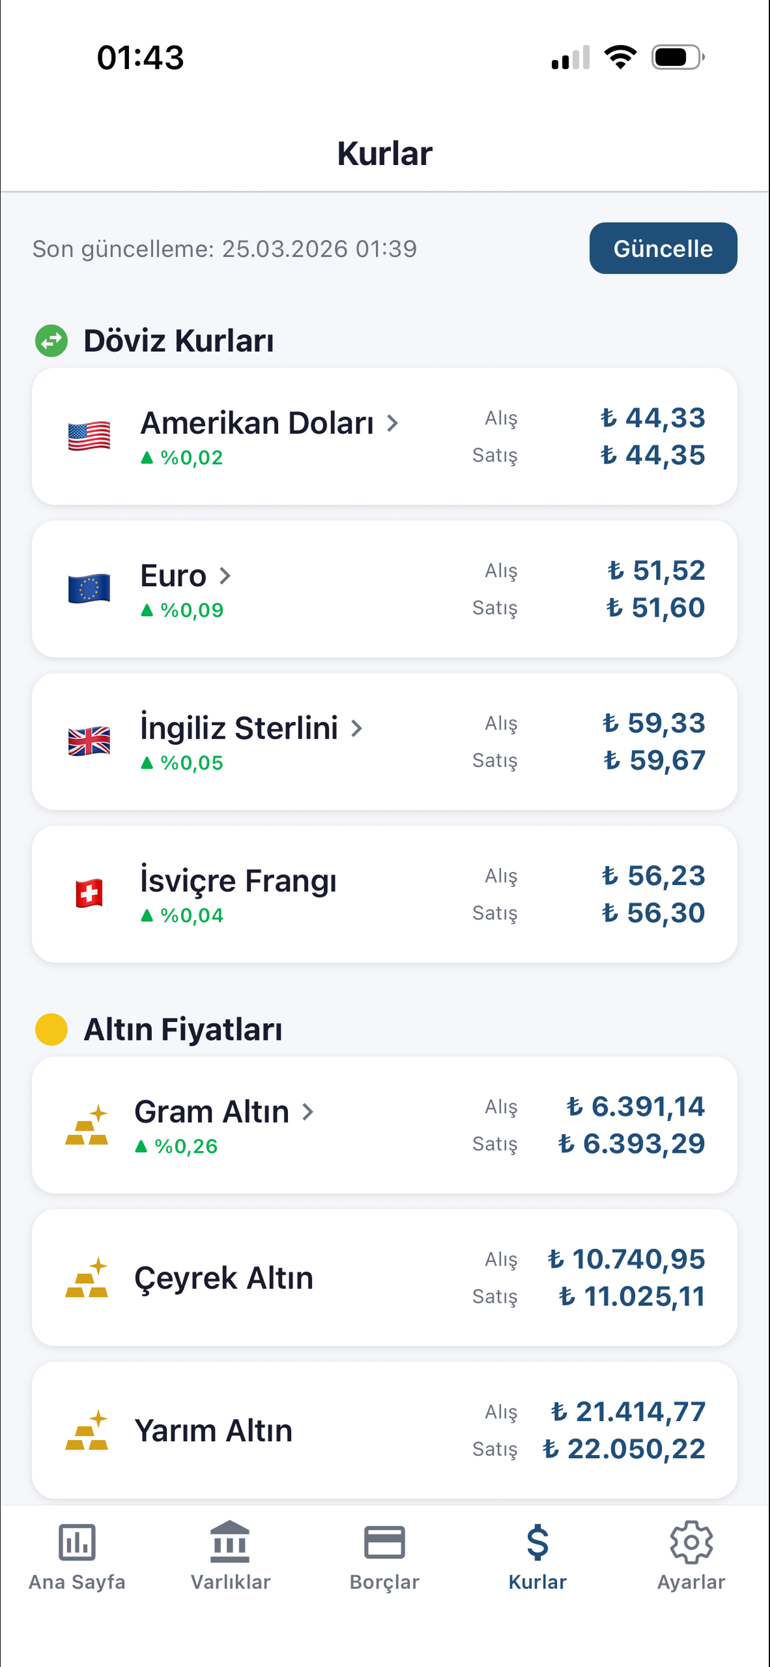Tap the yellow gold circle icon

[x=52, y=1029]
